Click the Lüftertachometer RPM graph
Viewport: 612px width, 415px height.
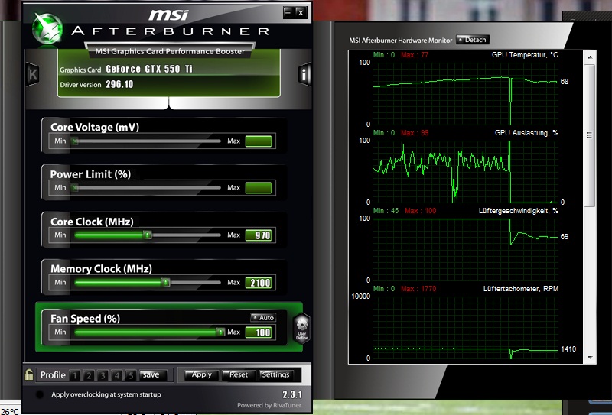(x=466, y=328)
